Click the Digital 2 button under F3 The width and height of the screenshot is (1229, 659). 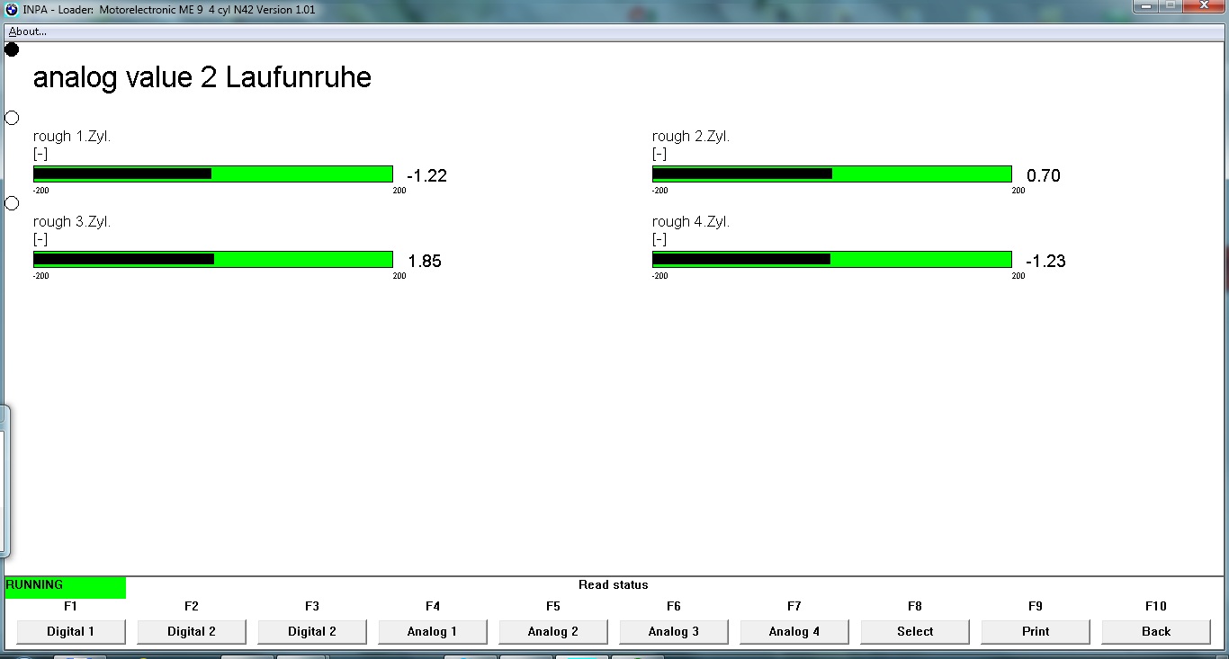point(311,631)
